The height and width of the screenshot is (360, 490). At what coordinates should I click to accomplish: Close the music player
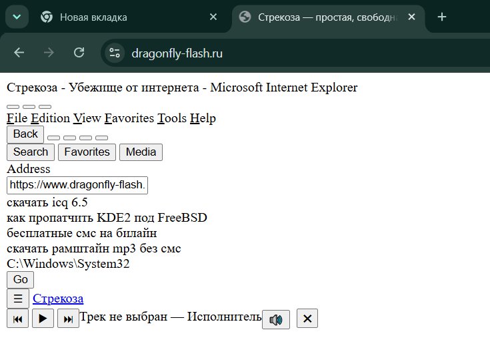(x=307, y=319)
